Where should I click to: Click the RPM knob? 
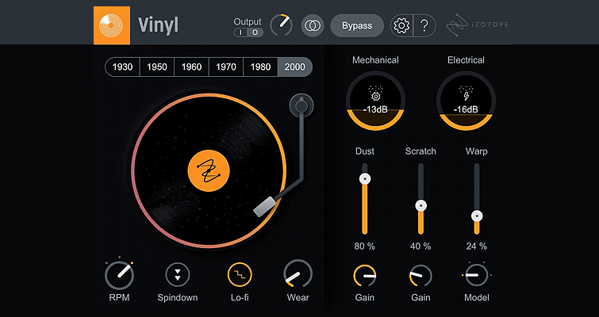[x=119, y=275]
